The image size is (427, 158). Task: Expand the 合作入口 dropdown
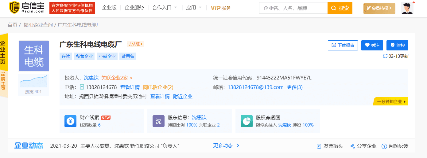click(x=165, y=8)
